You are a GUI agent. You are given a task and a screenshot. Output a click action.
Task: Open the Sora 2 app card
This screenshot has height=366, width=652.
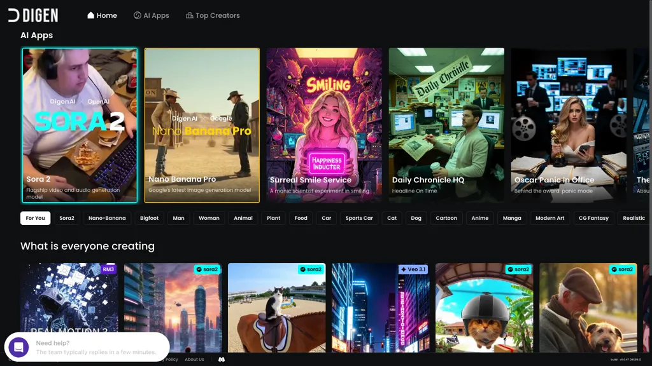(80, 125)
